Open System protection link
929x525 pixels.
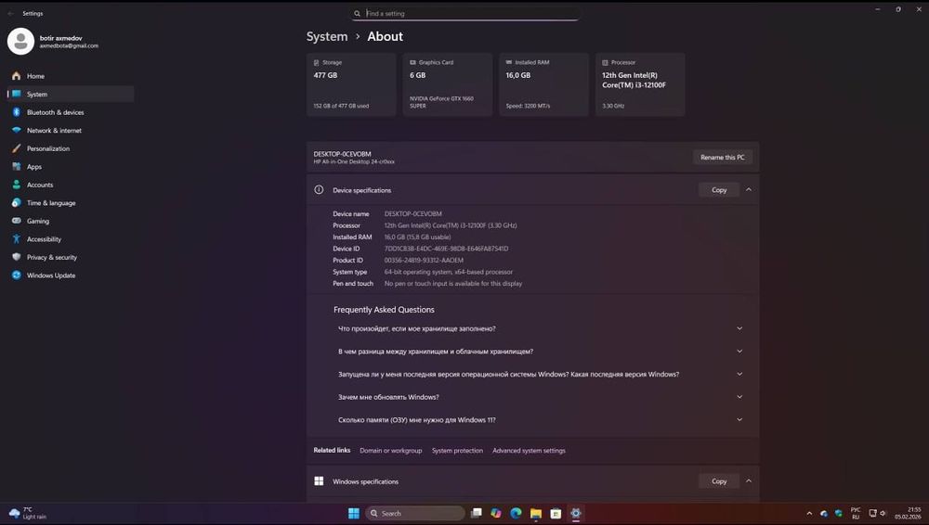[457, 451]
